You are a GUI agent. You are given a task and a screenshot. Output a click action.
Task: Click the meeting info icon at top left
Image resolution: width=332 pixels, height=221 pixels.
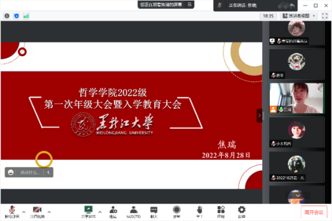coord(7,16)
